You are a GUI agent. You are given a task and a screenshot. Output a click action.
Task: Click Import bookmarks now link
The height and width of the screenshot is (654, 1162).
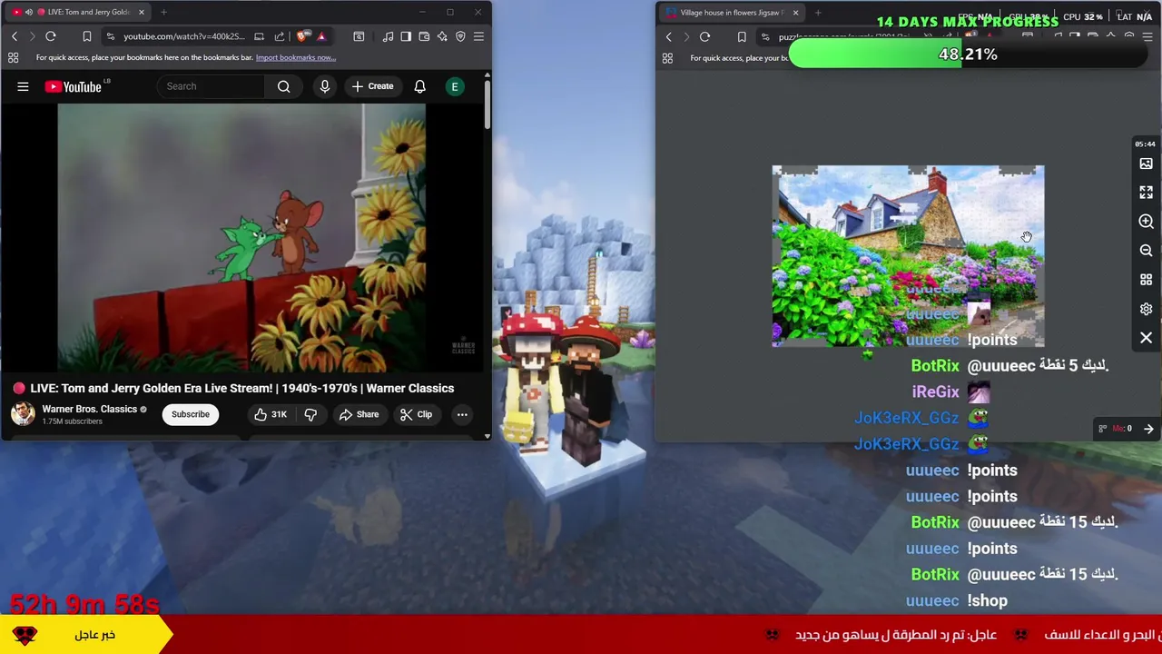(x=296, y=57)
